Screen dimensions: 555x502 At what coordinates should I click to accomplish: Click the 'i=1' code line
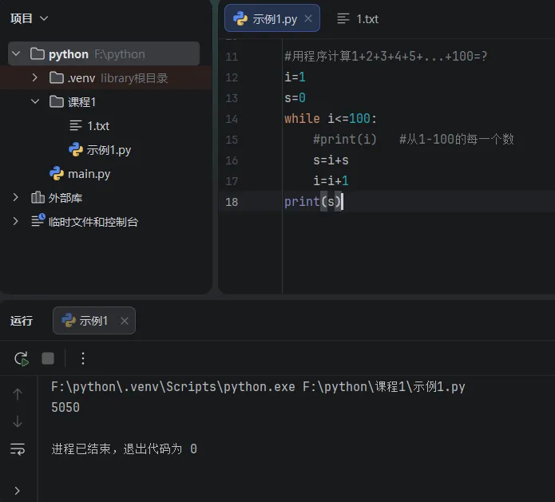pyautogui.click(x=295, y=77)
